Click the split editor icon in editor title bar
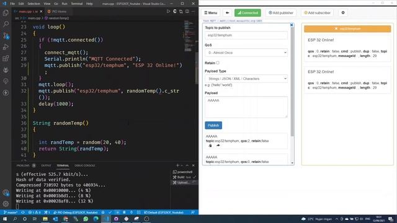The width and height of the screenshot is (397, 223). pos(187,11)
